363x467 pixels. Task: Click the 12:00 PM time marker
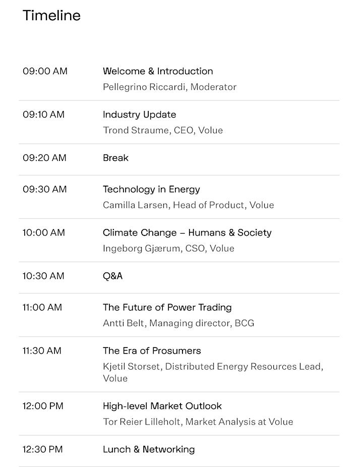coord(43,406)
